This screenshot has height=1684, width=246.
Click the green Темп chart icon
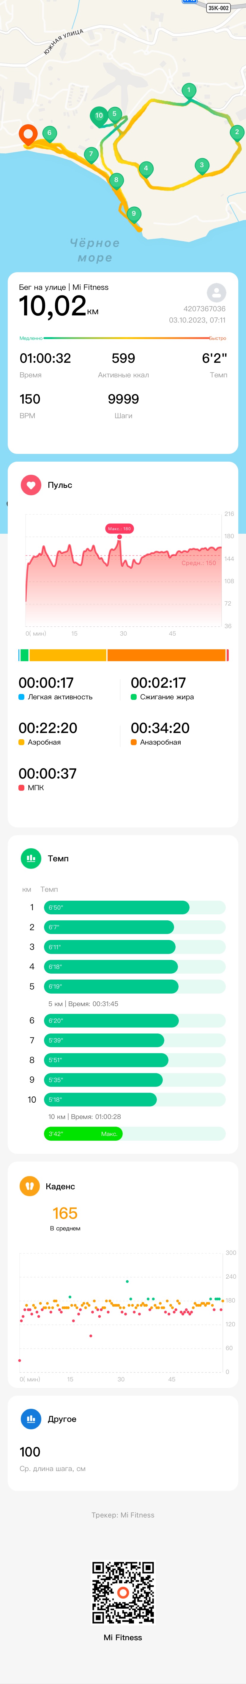[31, 858]
